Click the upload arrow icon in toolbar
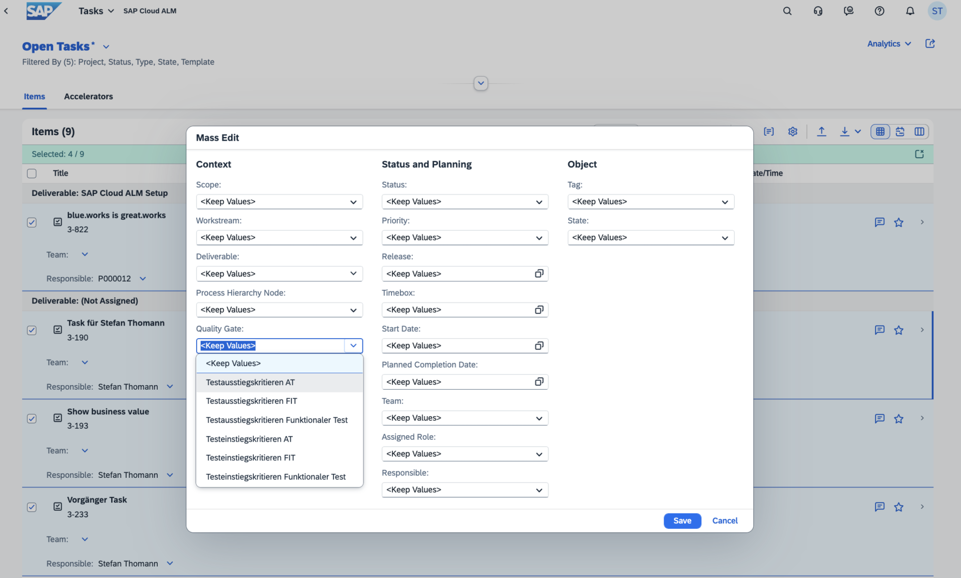The width and height of the screenshot is (961, 578). pyautogui.click(x=821, y=132)
